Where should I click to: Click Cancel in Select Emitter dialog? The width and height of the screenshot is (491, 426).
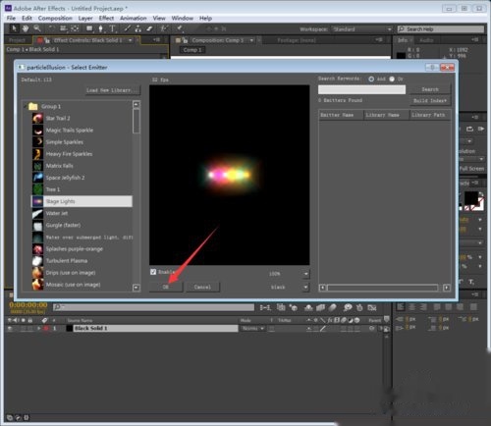coord(202,287)
